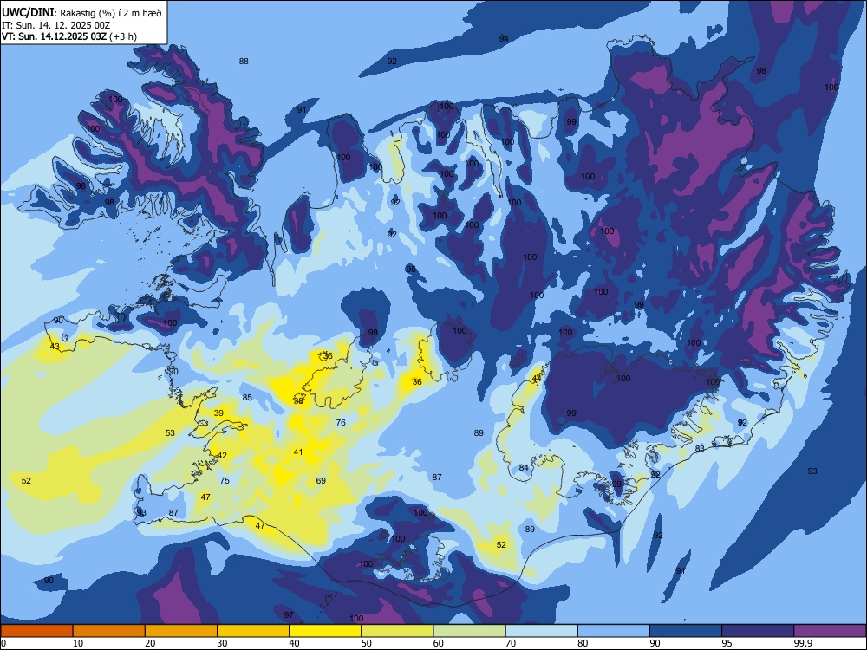Click the humidity value 88 on the map

[244, 62]
